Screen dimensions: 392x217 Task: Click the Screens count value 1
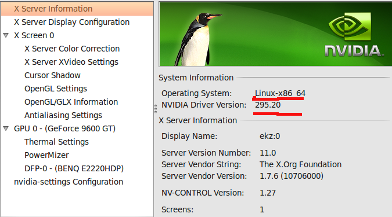coord(262,209)
